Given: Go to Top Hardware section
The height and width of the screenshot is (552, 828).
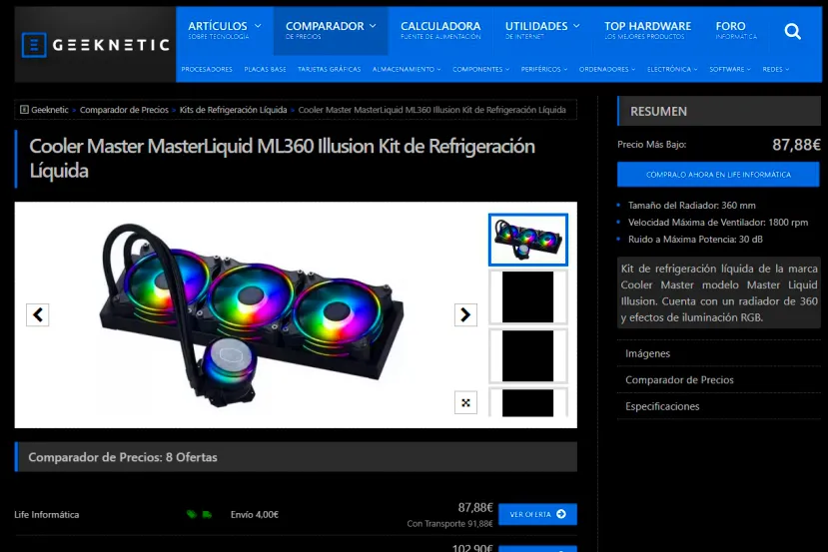Looking at the screenshot, I should (647, 30).
